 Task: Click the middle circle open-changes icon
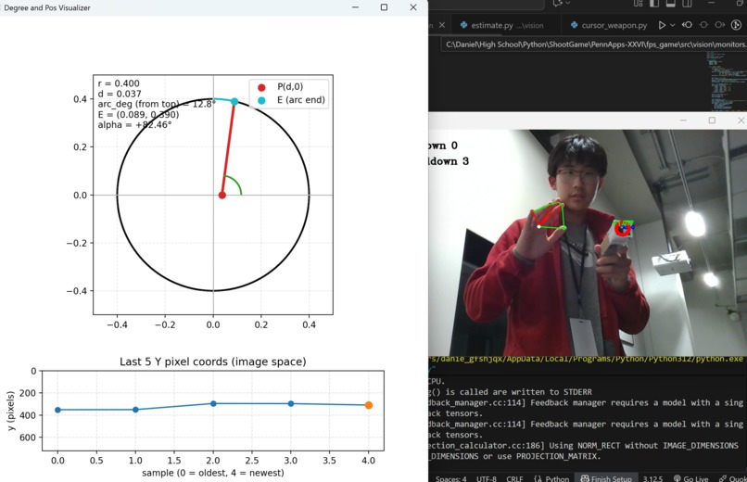click(x=703, y=25)
